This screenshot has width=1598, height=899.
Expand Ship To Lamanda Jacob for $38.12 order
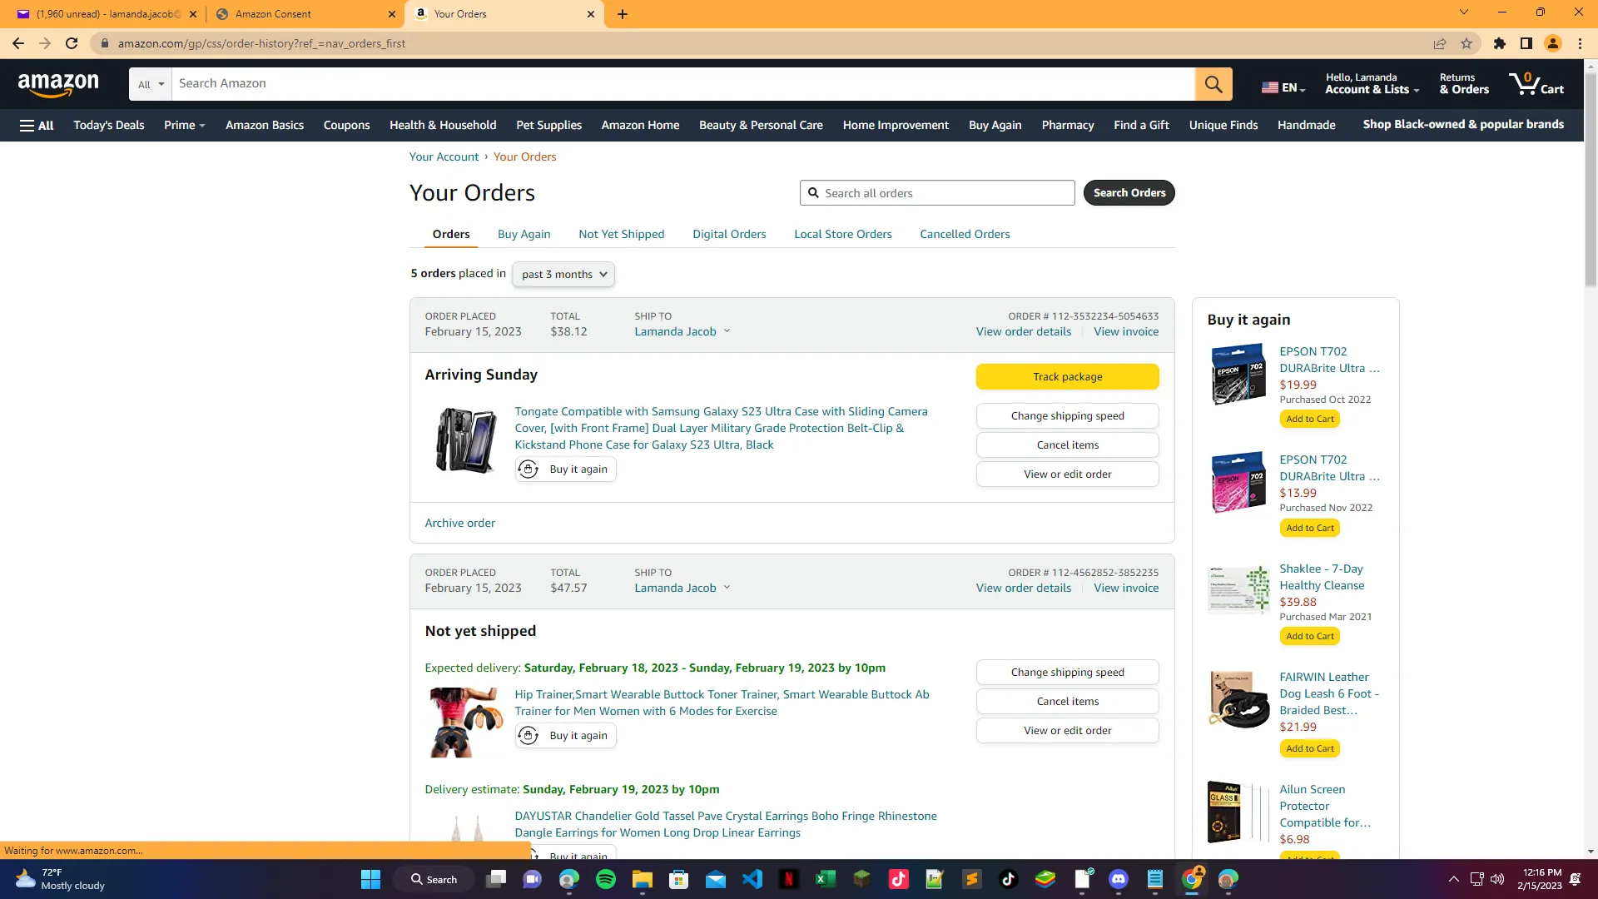pyautogui.click(x=682, y=331)
